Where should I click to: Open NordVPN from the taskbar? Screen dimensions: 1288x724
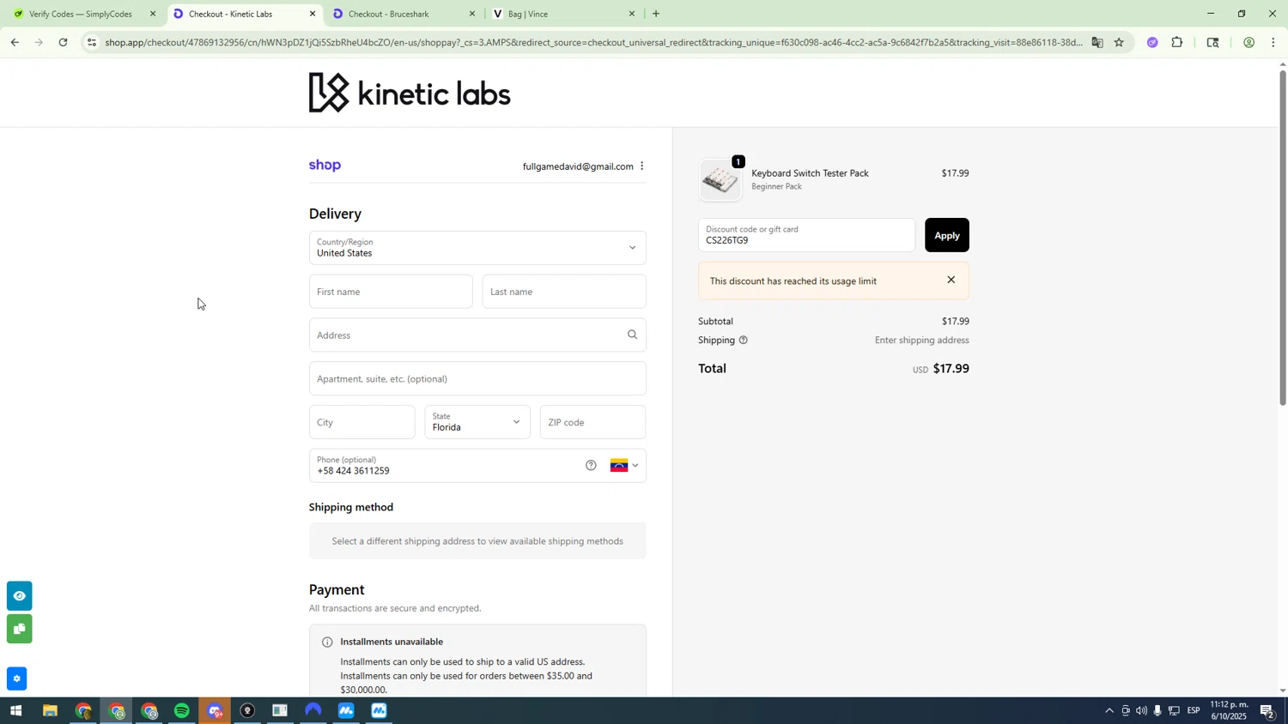point(313,711)
